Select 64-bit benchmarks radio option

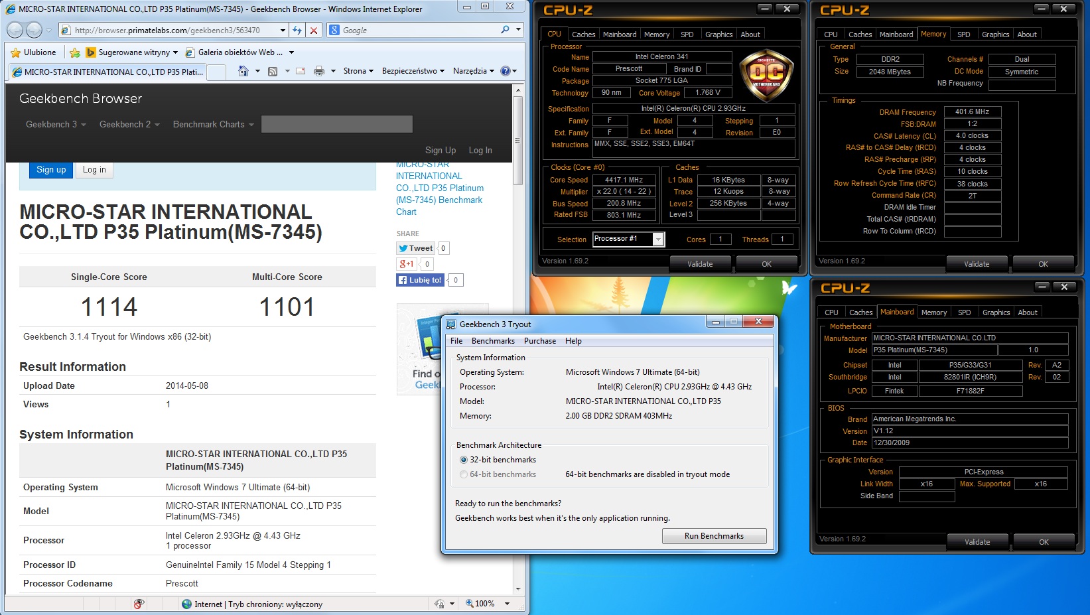click(x=464, y=474)
